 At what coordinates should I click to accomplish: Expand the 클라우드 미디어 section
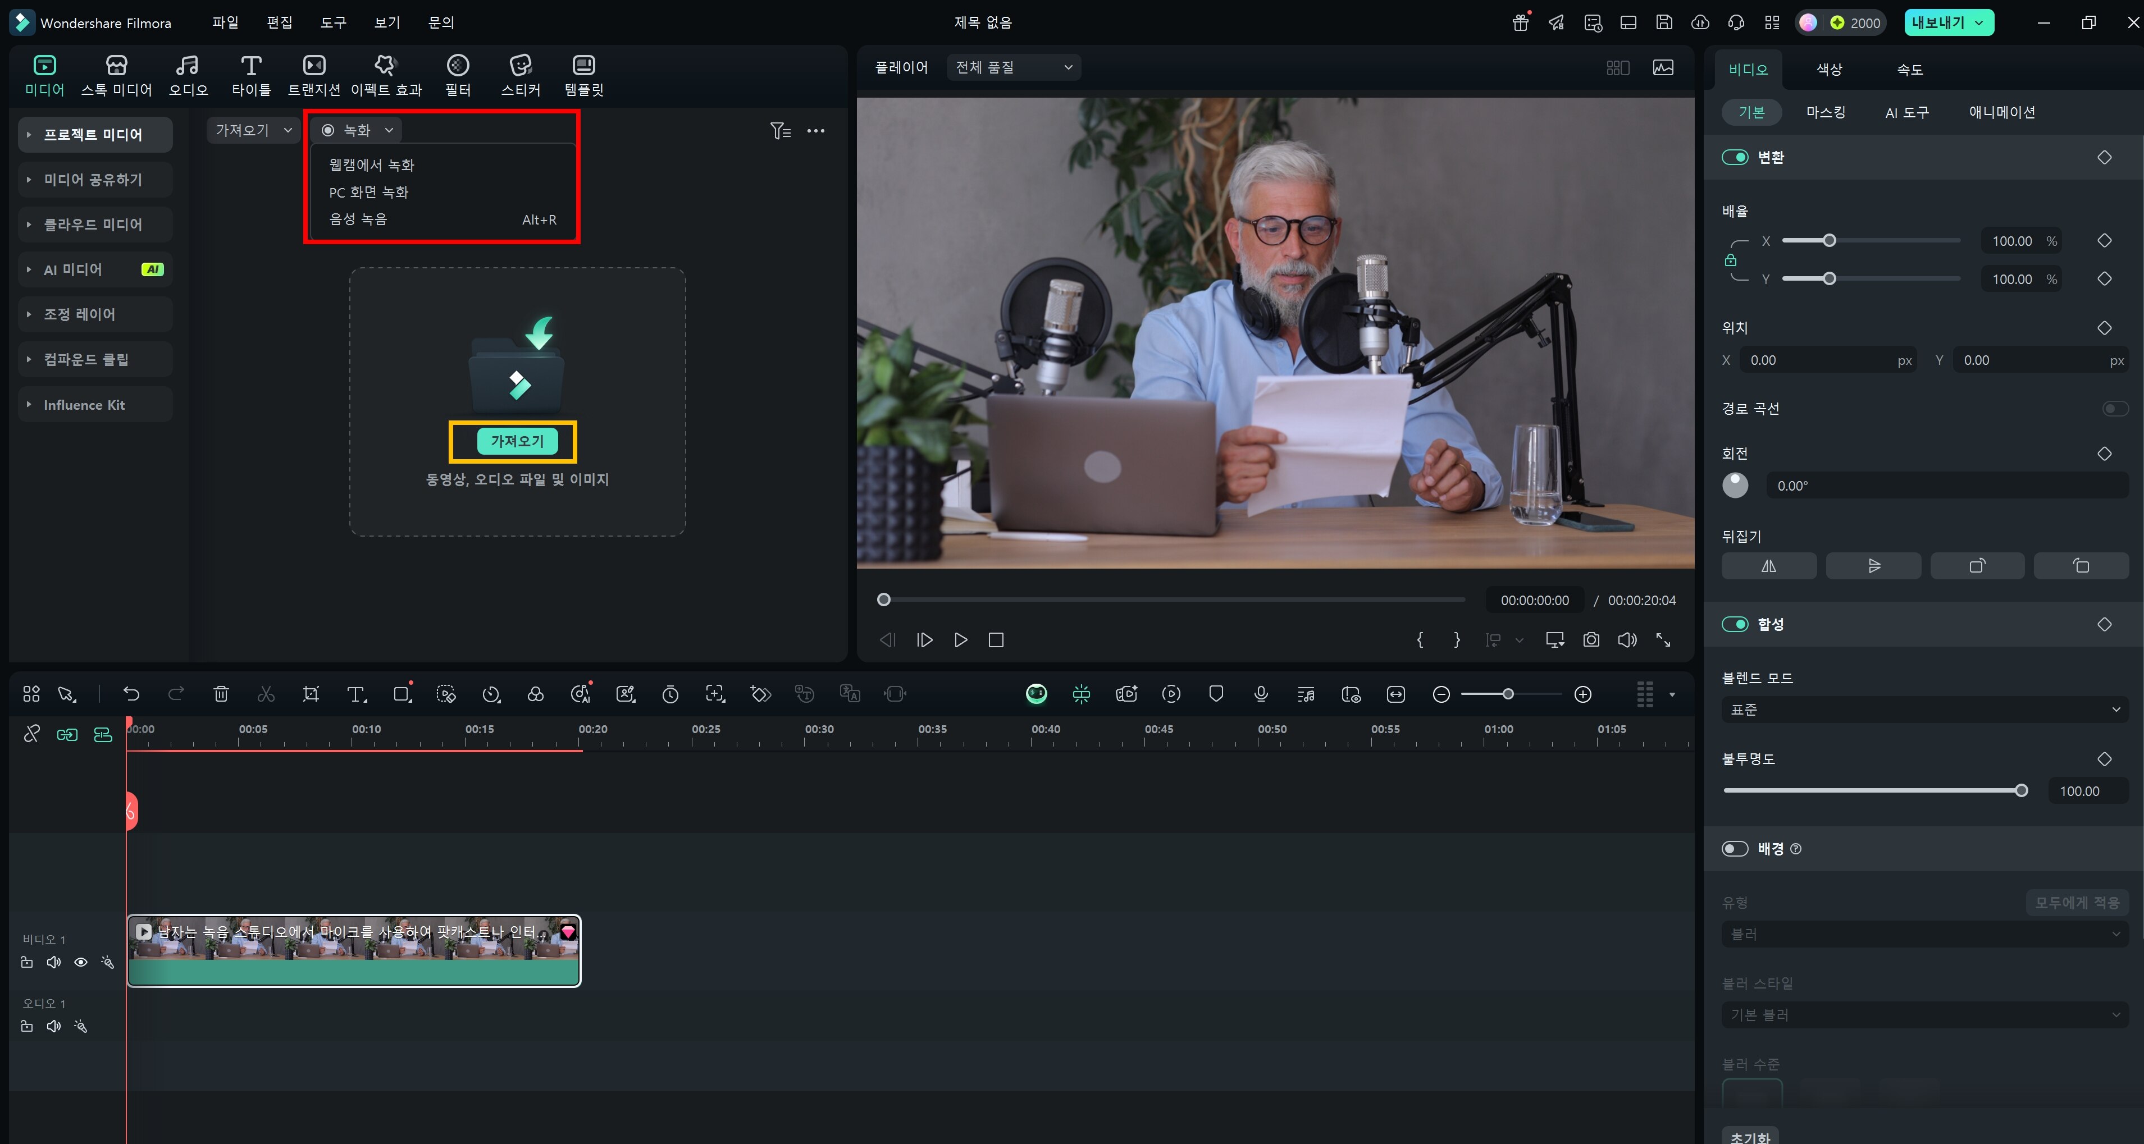pyautogui.click(x=28, y=225)
